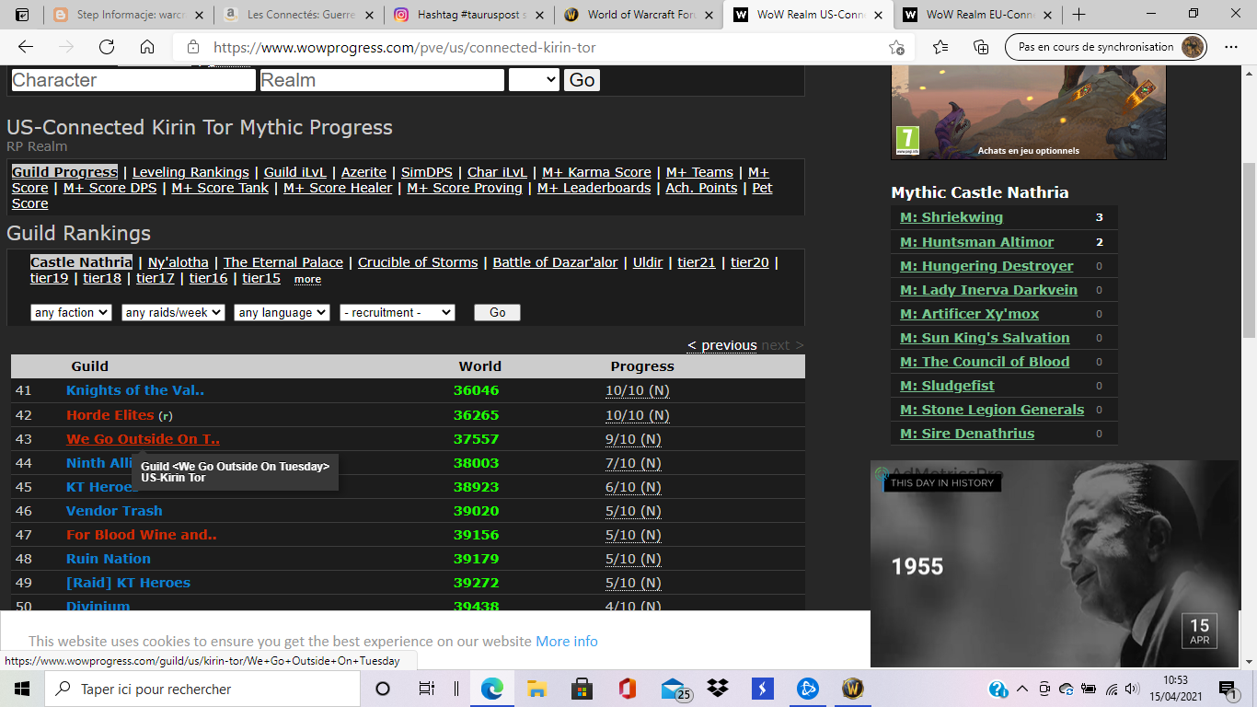Open Task View on taskbar

click(x=426, y=689)
